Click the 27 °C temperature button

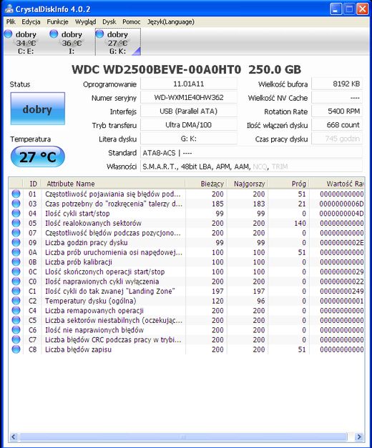coord(37,156)
